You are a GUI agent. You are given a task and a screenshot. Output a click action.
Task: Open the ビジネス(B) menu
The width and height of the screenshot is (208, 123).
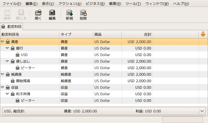tap(95, 4)
